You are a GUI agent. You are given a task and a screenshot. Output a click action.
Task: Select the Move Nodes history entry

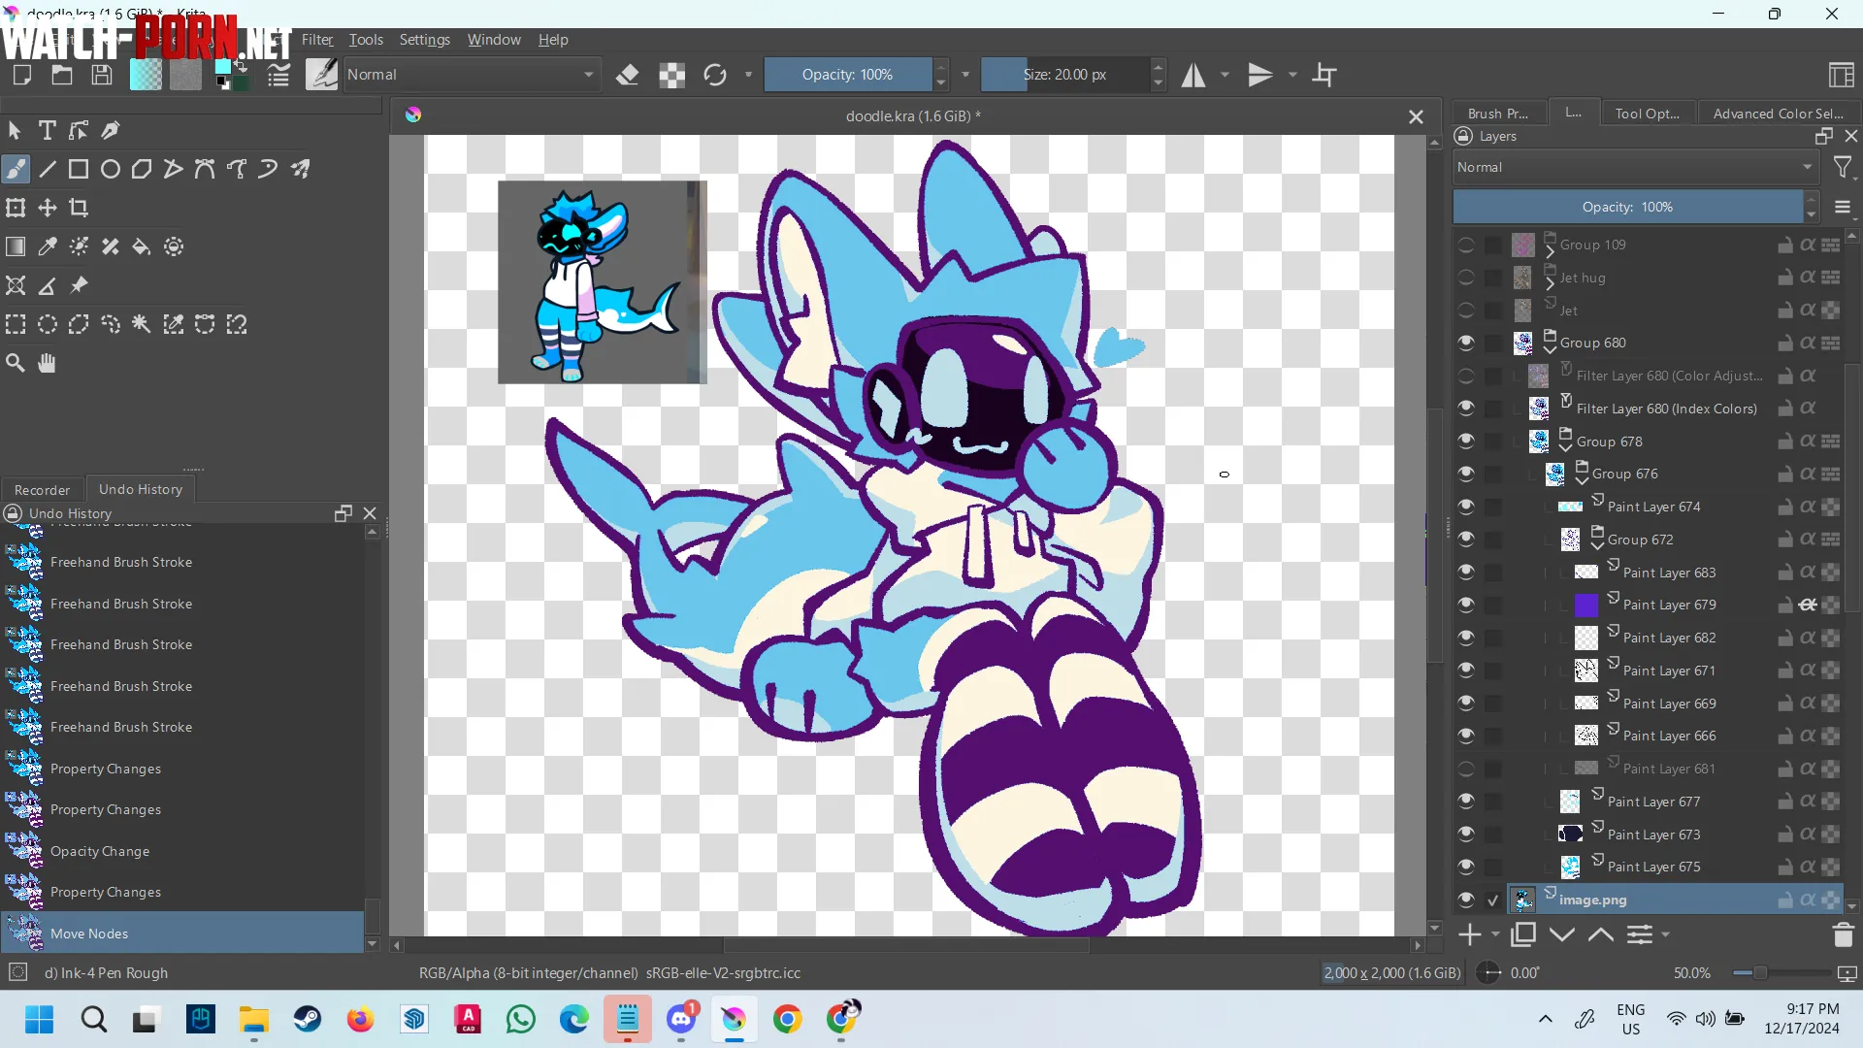click(183, 933)
